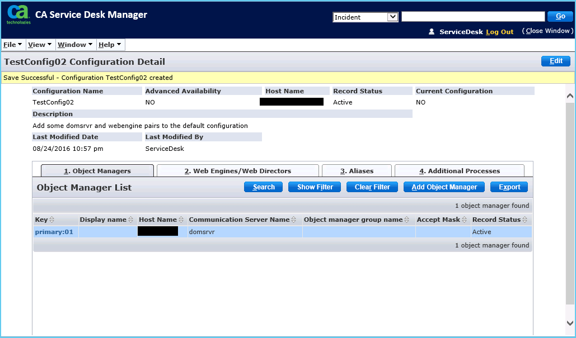Switch to the Additional Processes tab

point(459,171)
